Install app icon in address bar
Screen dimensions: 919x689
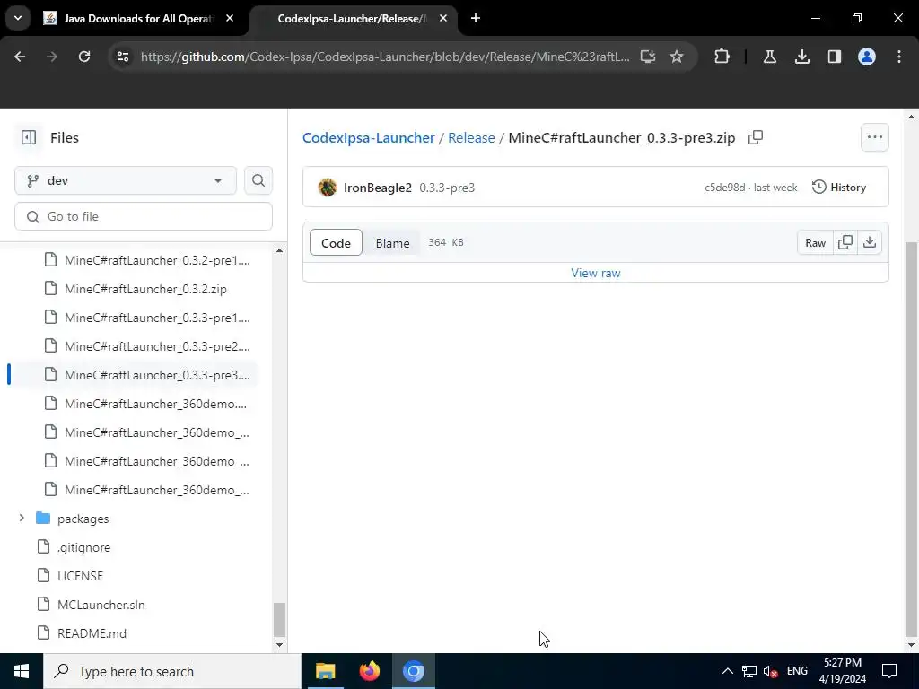click(x=648, y=57)
